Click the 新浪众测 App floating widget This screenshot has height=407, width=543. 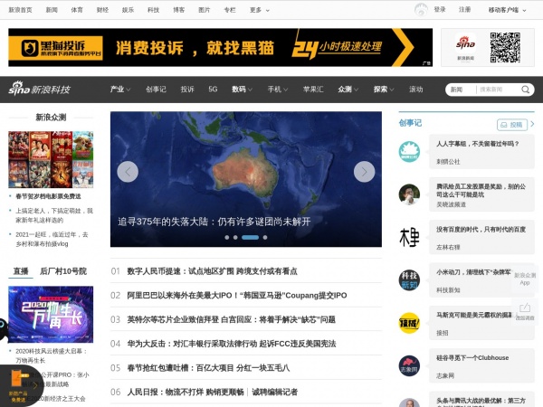(x=525, y=279)
